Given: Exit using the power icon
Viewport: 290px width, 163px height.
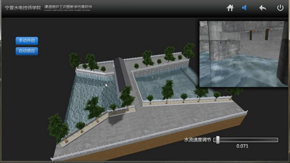Looking at the screenshot, I should pos(280,8).
